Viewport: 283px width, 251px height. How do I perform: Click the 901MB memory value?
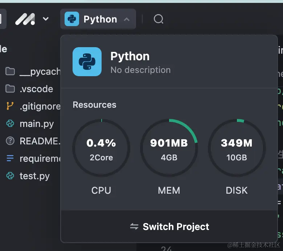coord(169,143)
